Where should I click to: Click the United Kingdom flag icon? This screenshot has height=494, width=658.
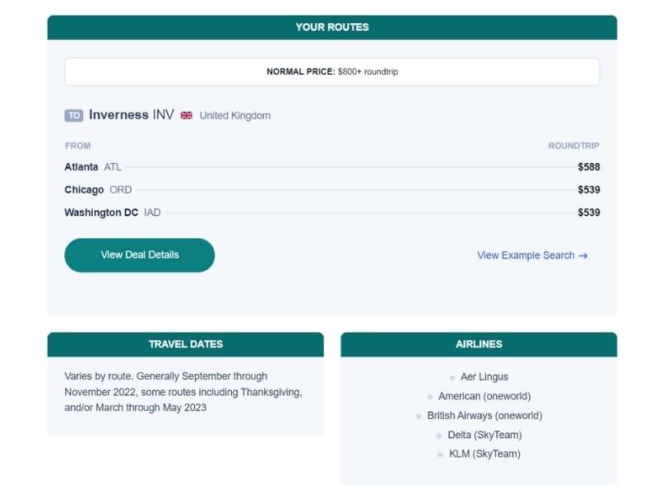coord(187,115)
